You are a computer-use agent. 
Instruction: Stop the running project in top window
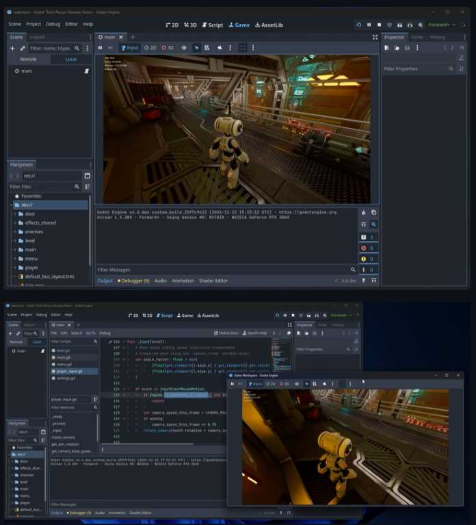[x=379, y=25]
